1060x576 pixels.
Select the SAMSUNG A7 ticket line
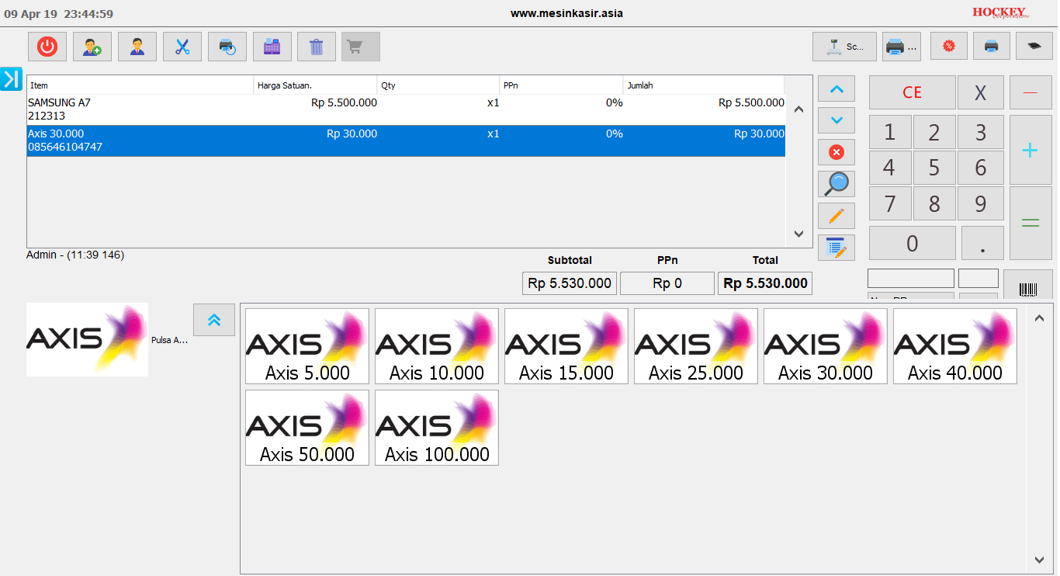point(406,109)
